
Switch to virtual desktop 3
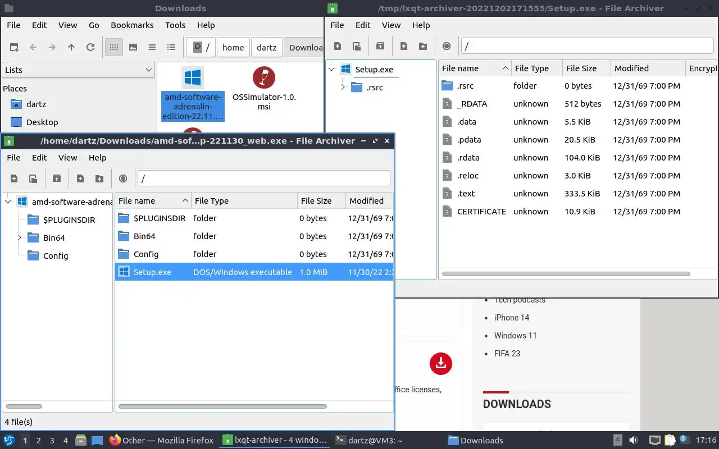click(x=52, y=440)
